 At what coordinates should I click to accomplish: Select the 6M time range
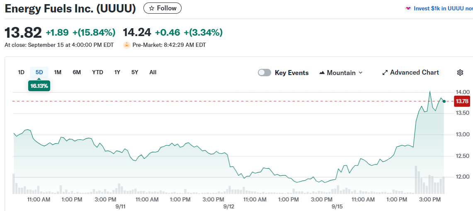click(x=77, y=73)
